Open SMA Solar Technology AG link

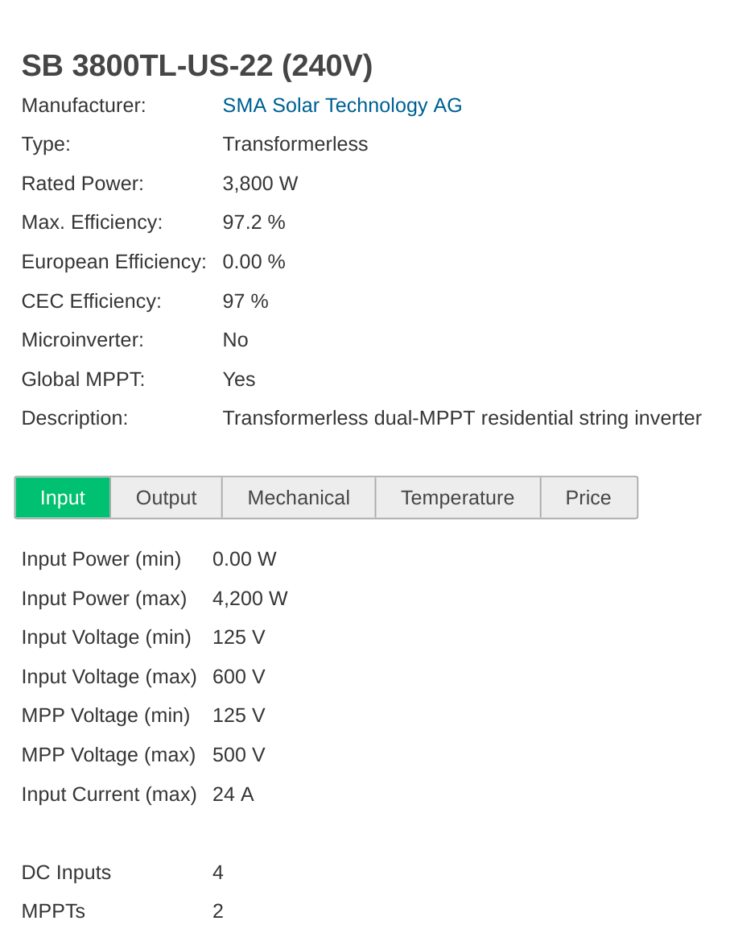342,106
